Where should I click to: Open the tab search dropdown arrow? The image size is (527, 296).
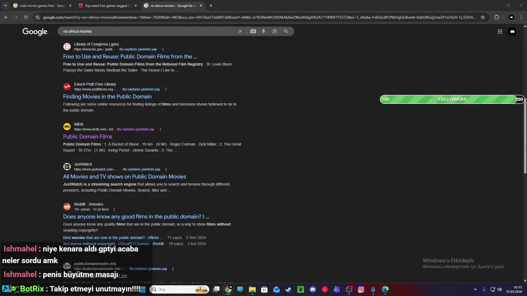(5, 6)
